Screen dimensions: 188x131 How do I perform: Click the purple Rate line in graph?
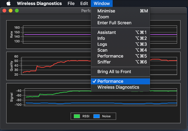click(x=58, y=35)
